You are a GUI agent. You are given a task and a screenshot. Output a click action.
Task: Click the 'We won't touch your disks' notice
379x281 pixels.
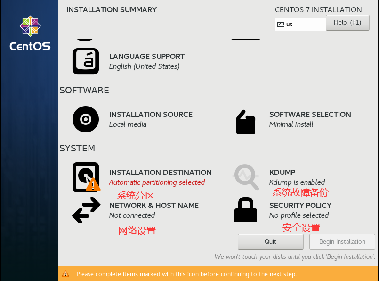pos(295,256)
